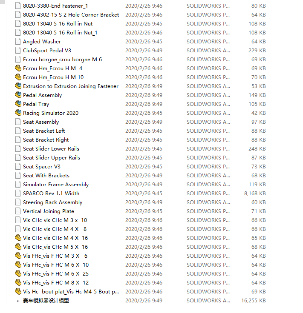Screen dimensions: 303x313
Task: Click part icon of Vis FHc M 6 X 10
Action: point(18,265)
